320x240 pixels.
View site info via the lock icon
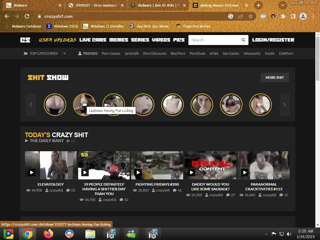(39, 16)
